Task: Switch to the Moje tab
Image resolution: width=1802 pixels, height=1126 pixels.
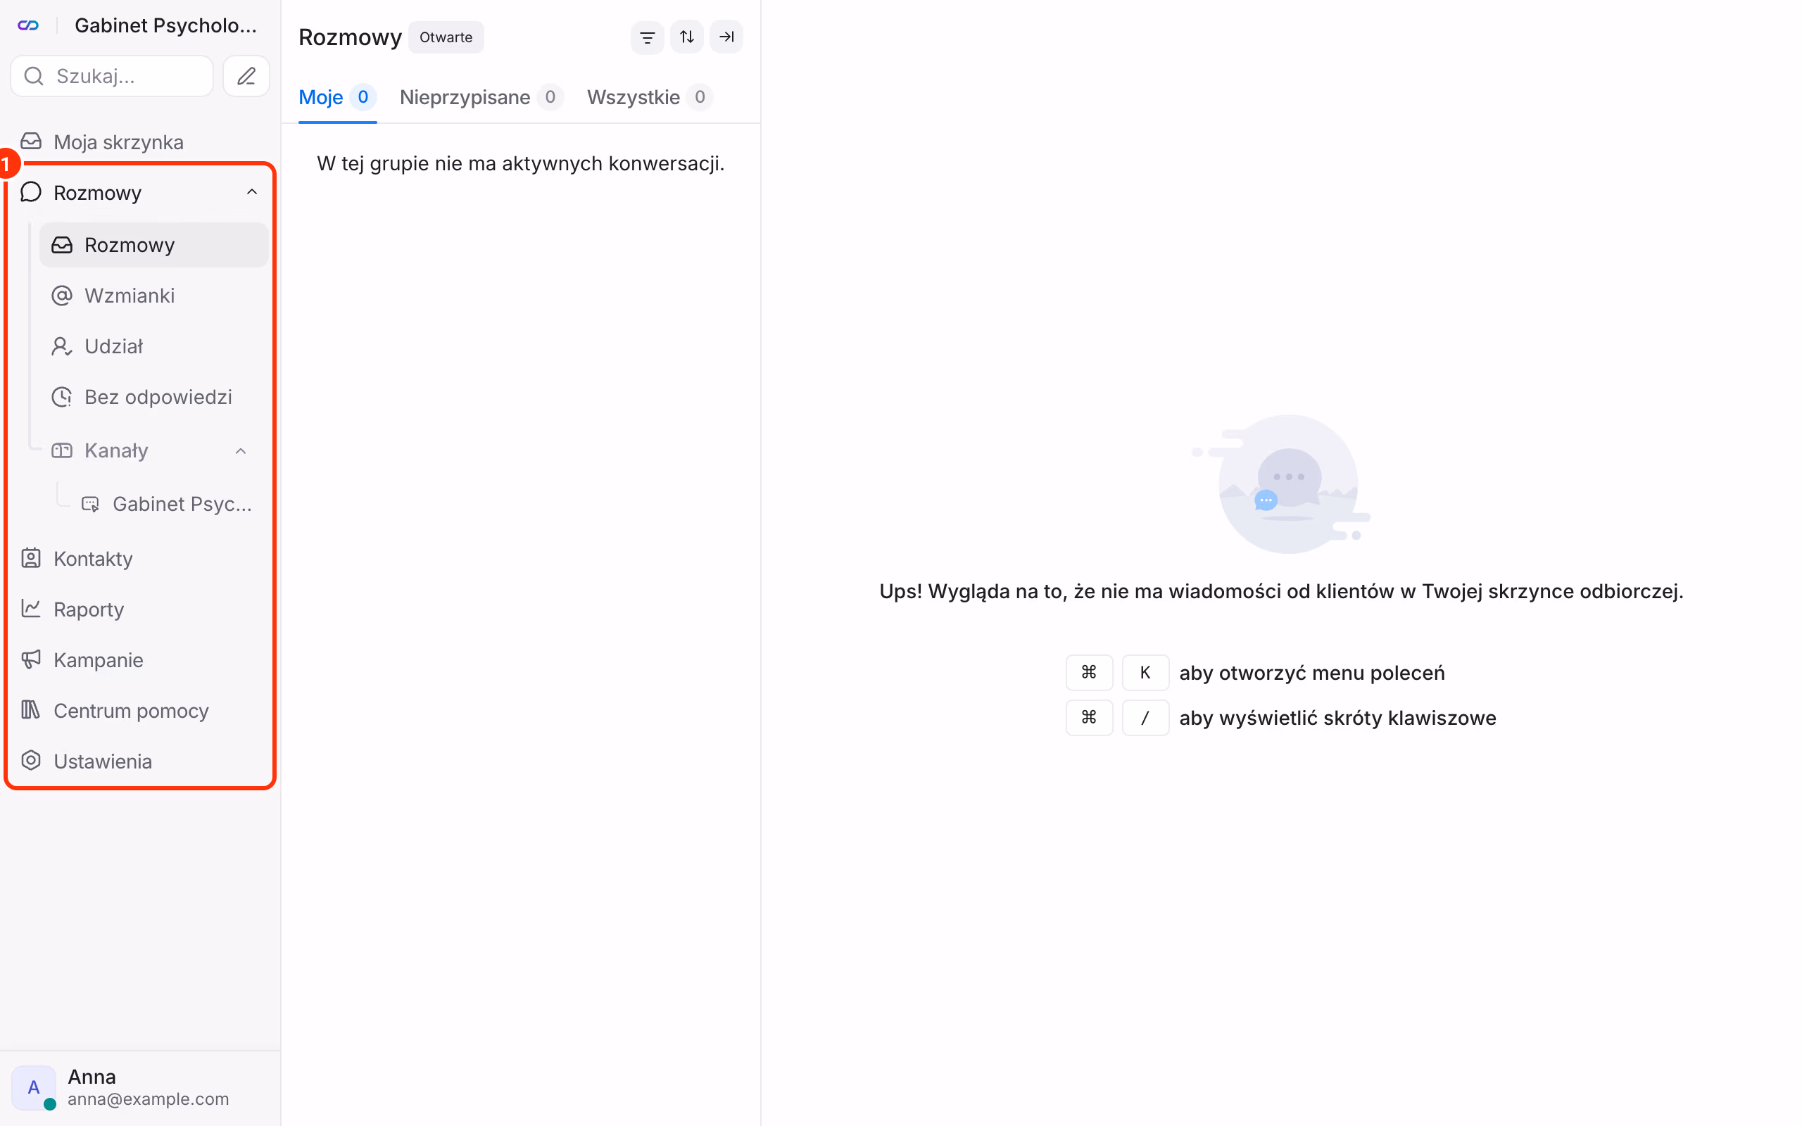Action: tap(337, 98)
